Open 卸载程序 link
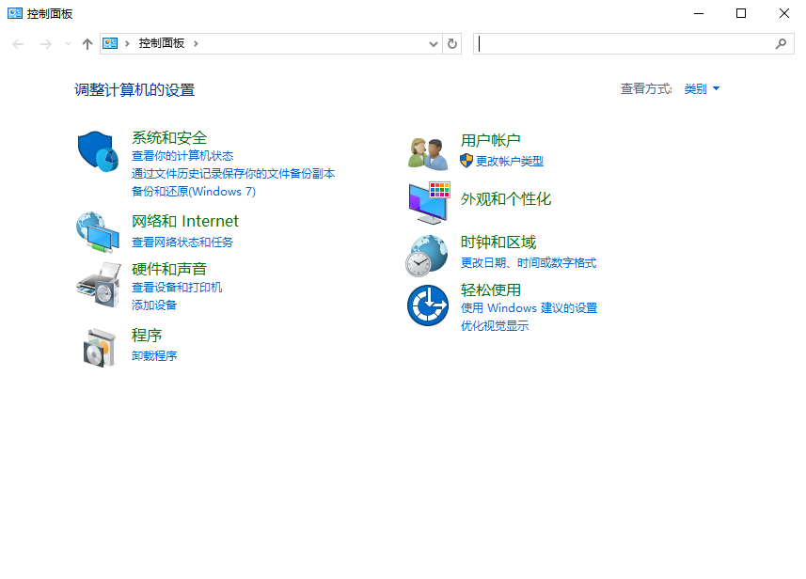 [x=154, y=355]
